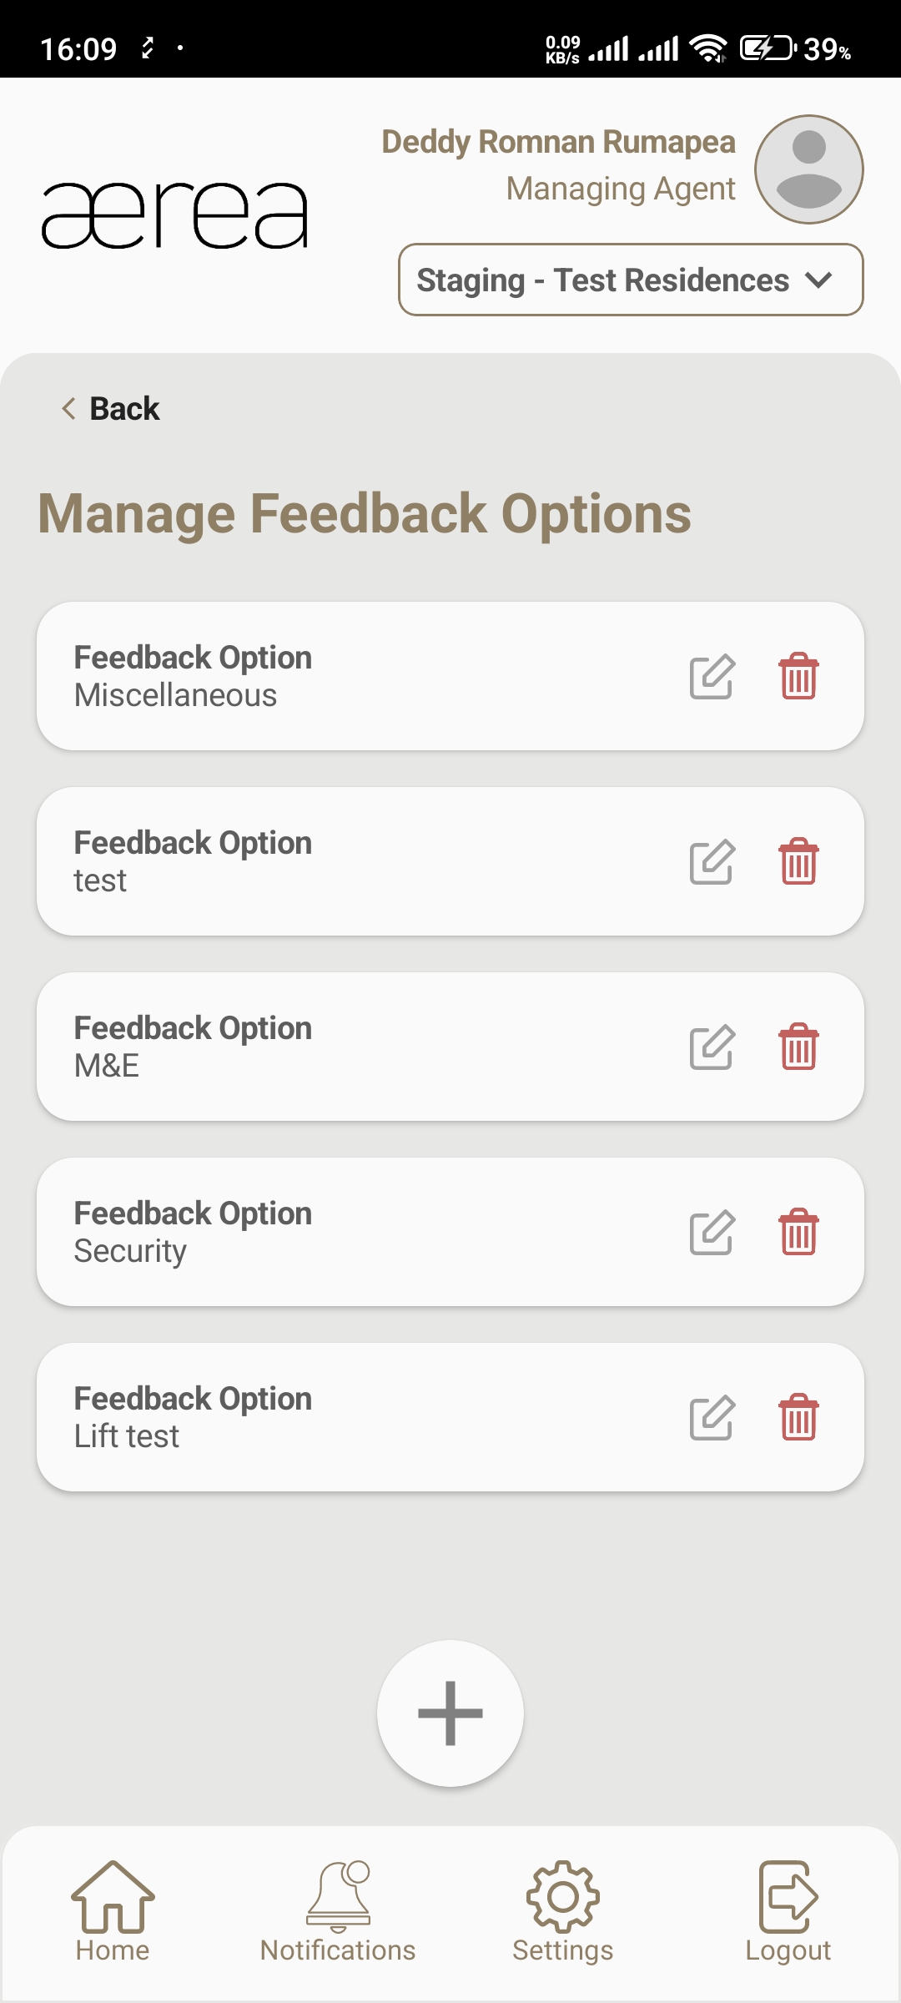Delete the M&E feedback option
The width and height of the screenshot is (901, 2003).
pos(798,1047)
